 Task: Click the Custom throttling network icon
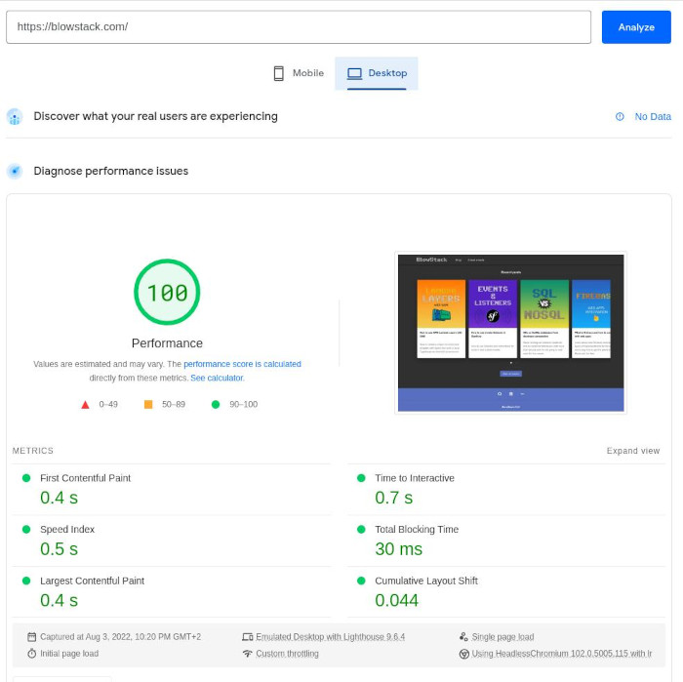click(x=248, y=654)
